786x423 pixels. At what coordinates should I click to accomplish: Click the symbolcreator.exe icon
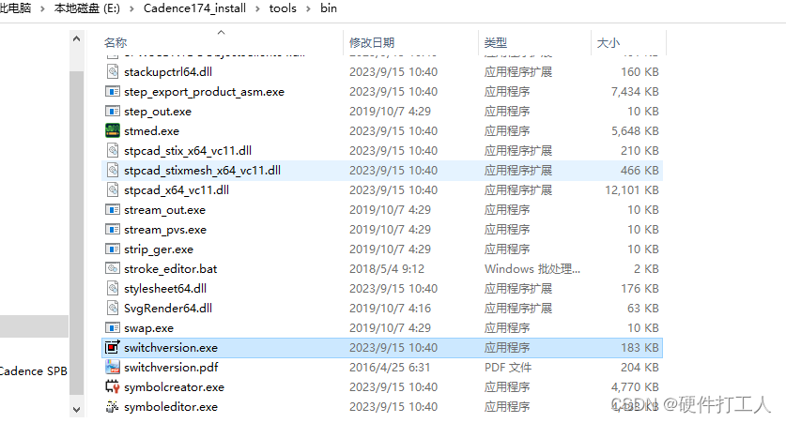pos(113,387)
